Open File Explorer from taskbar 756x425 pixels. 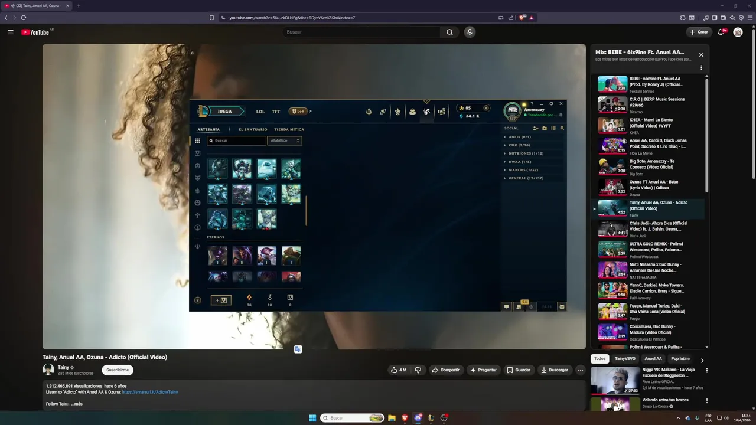(392, 418)
